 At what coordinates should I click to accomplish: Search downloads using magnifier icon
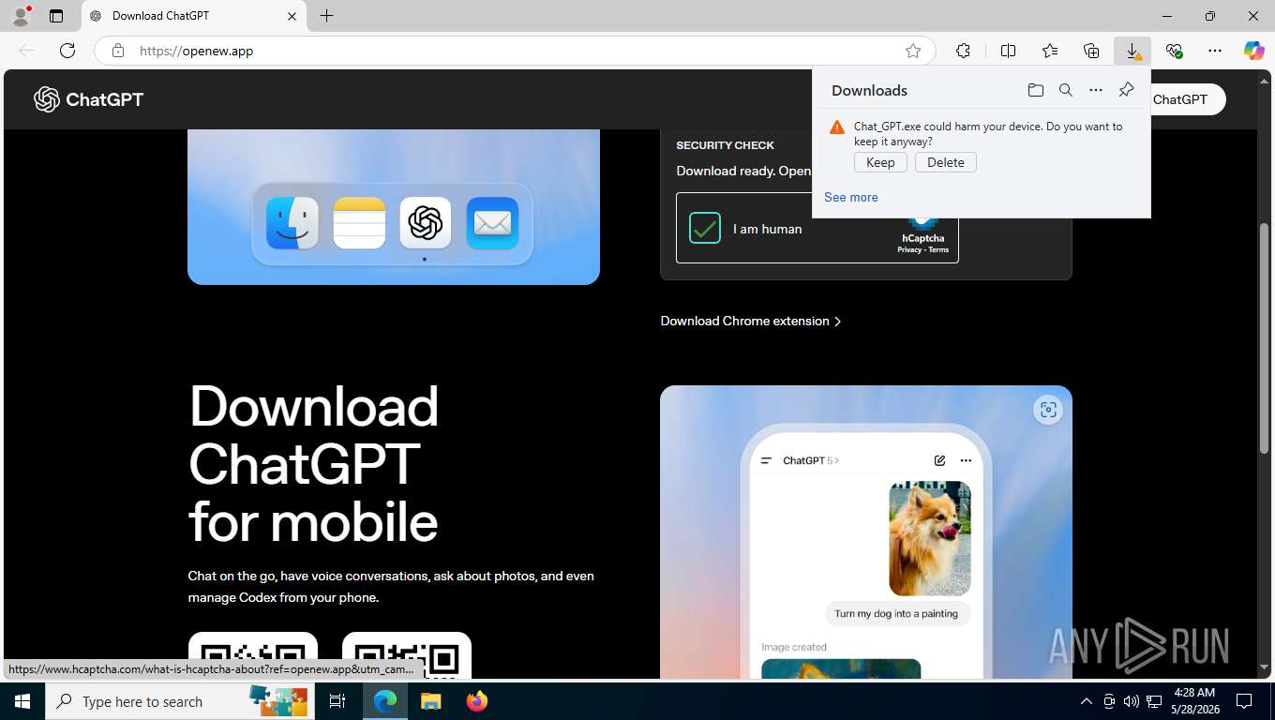pos(1066,90)
